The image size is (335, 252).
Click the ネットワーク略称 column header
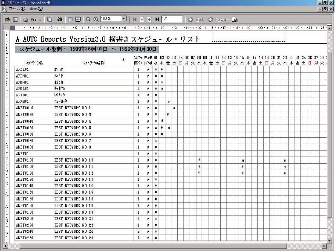point(94,63)
